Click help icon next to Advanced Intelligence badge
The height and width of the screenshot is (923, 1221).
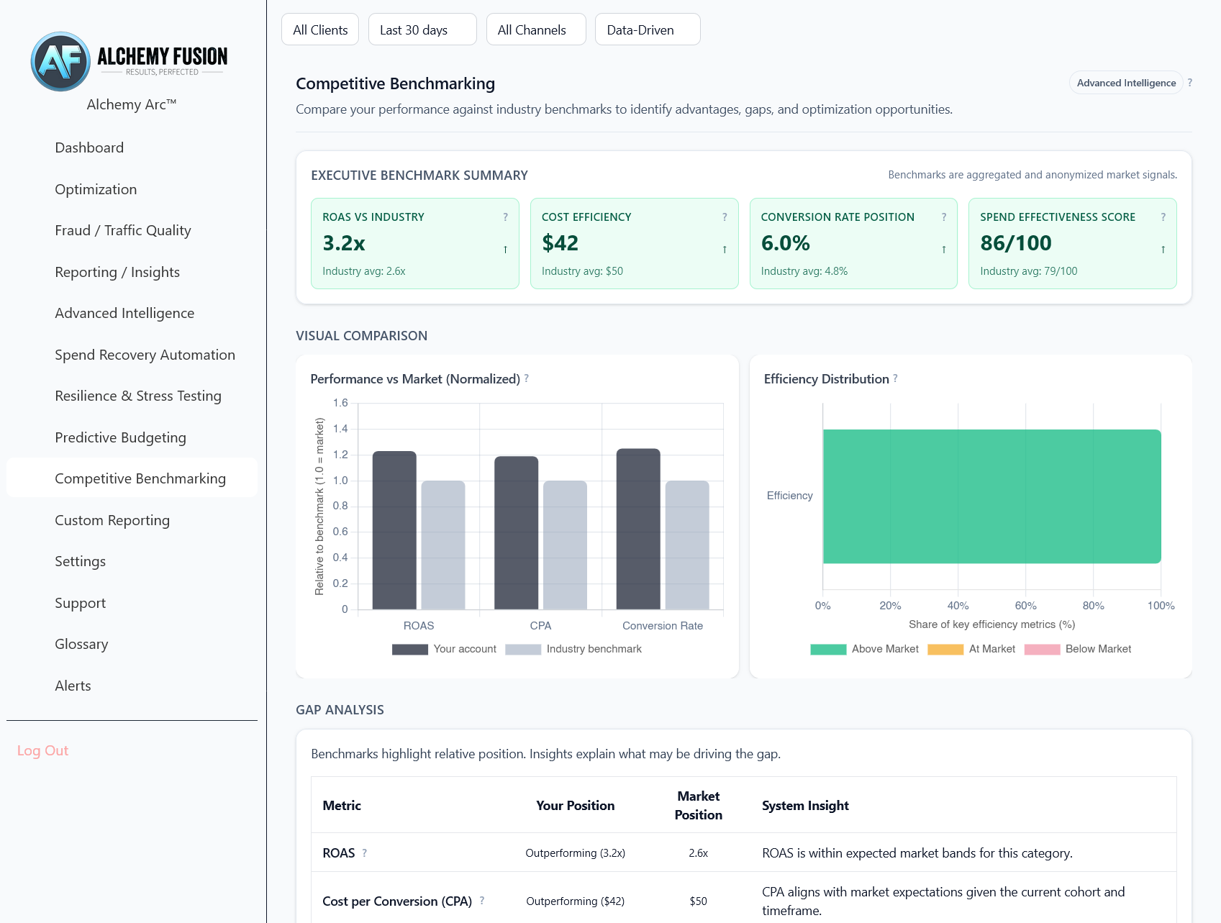click(1190, 83)
